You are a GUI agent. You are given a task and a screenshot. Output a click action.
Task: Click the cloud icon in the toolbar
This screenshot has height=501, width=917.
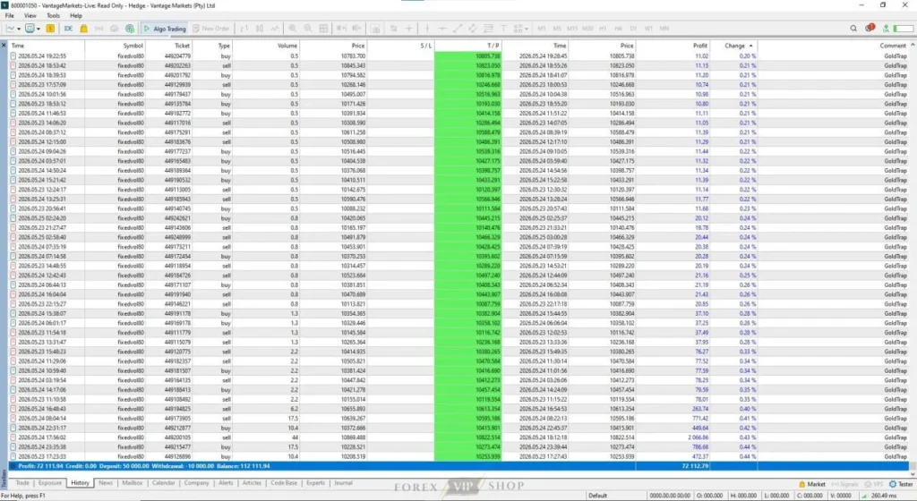tap(114, 28)
